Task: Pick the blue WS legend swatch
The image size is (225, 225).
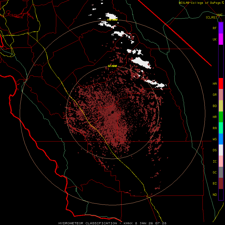Action: click(221, 139)
